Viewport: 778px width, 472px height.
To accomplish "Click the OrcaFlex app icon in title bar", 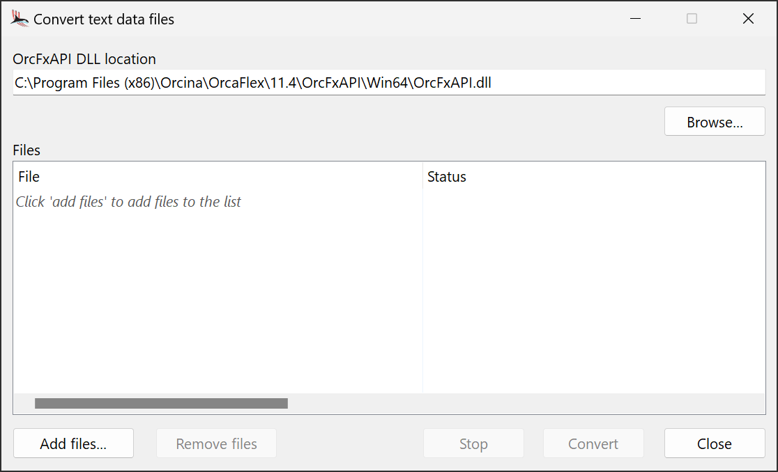I will click(20, 19).
